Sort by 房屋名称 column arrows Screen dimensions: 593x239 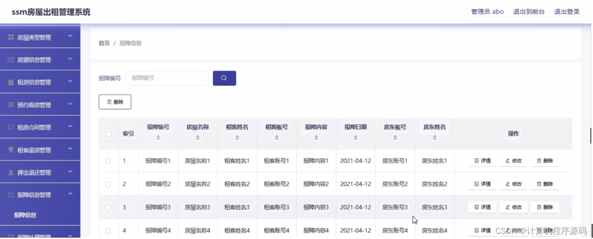pyautogui.click(x=198, y=137)
